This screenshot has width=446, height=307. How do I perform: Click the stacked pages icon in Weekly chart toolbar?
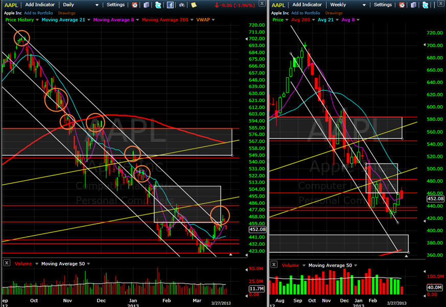tap(414, 5)
